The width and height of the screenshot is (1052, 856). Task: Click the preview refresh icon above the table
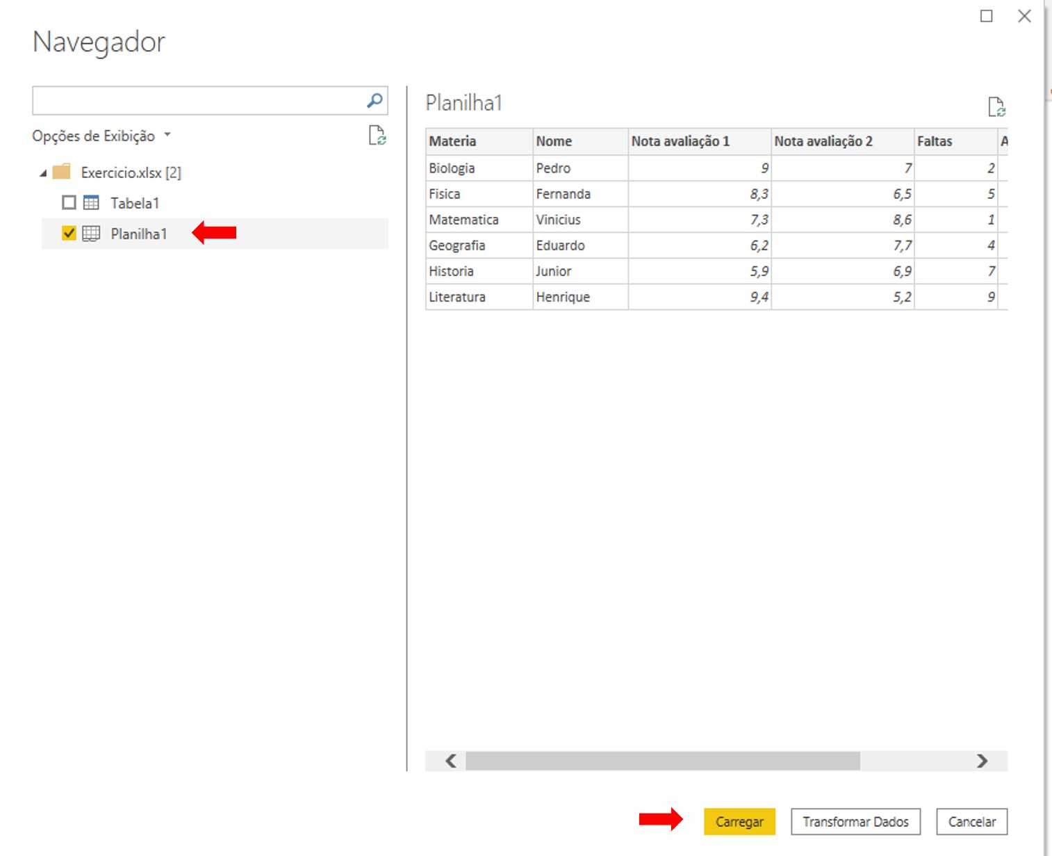(997, 107)
